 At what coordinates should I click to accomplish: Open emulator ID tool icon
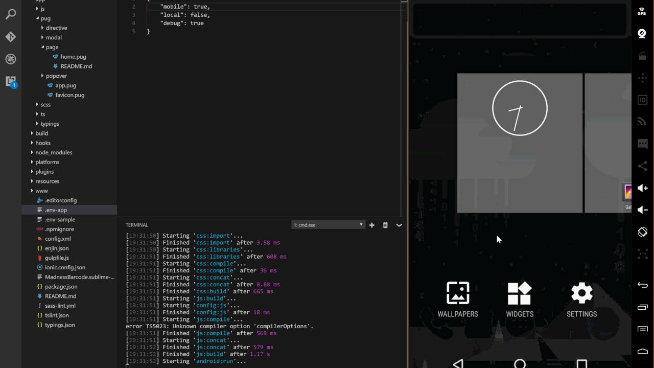643,100
